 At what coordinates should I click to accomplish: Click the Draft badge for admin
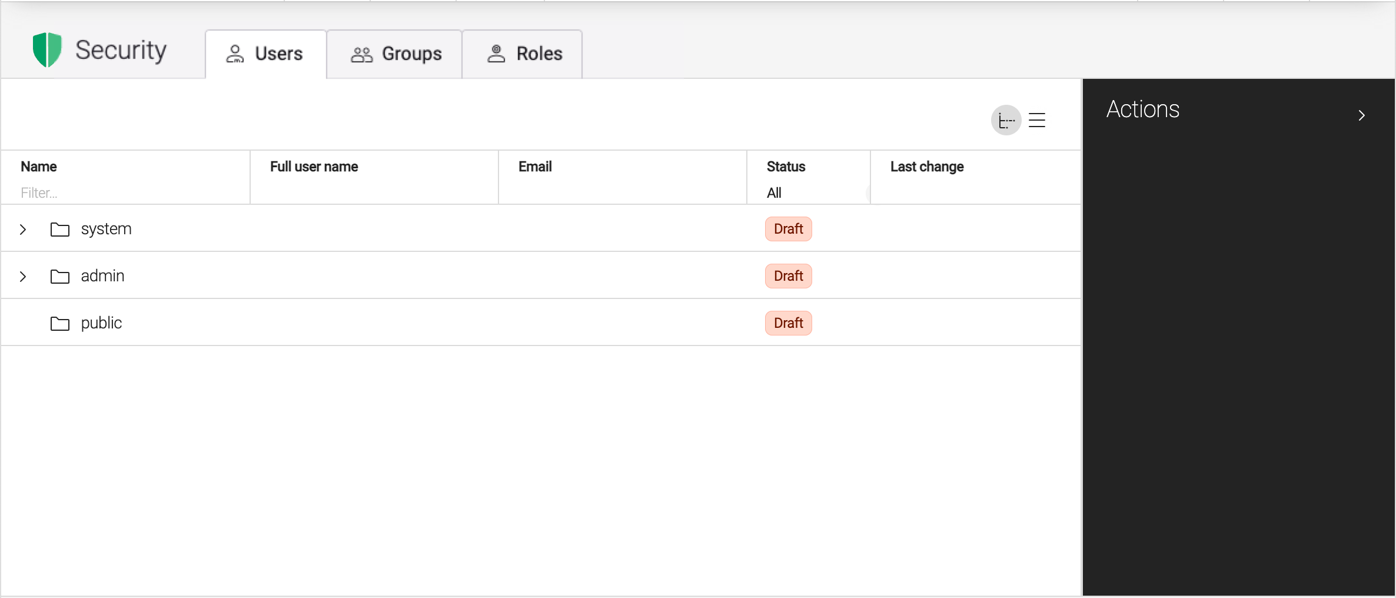pos(788,276)
